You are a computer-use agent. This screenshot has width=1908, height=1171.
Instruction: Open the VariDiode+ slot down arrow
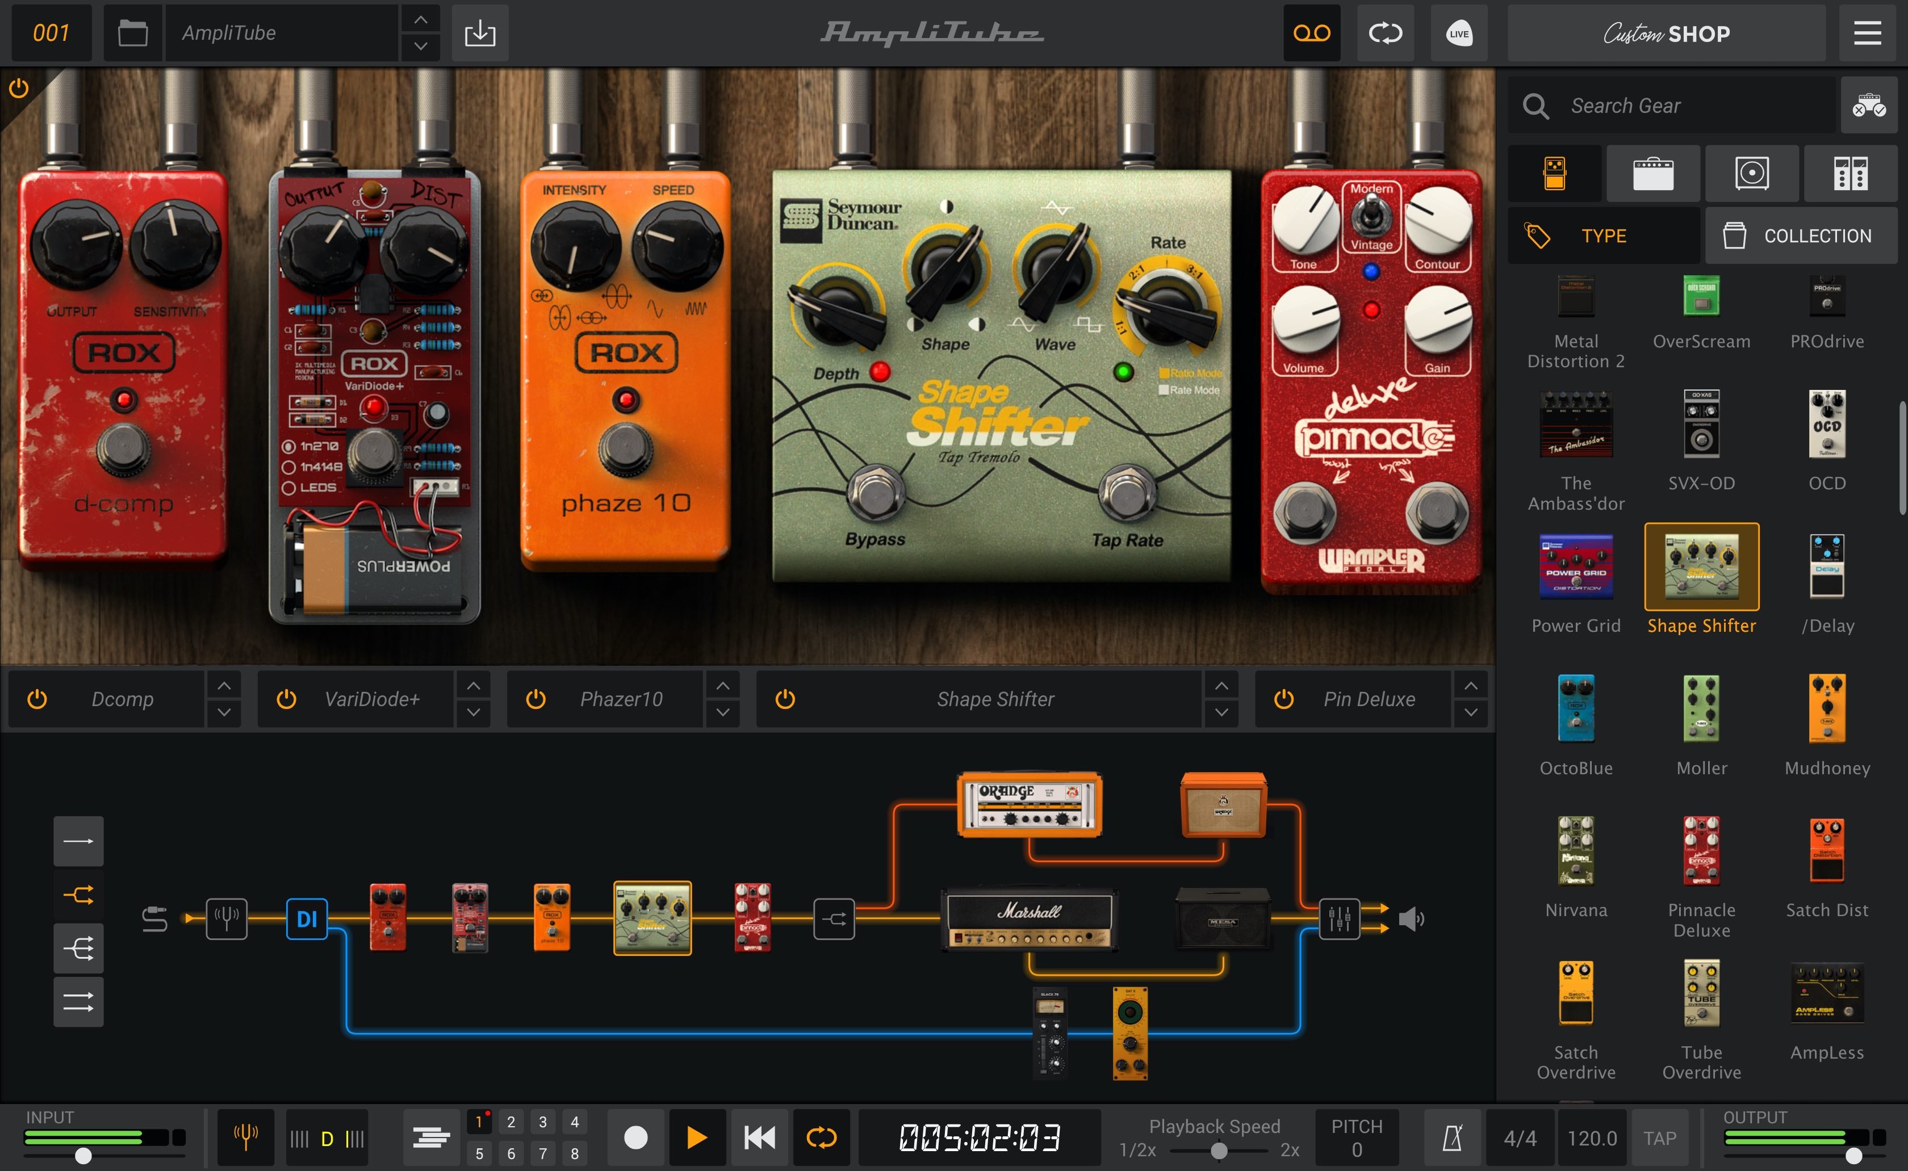(x=474, y=713)
